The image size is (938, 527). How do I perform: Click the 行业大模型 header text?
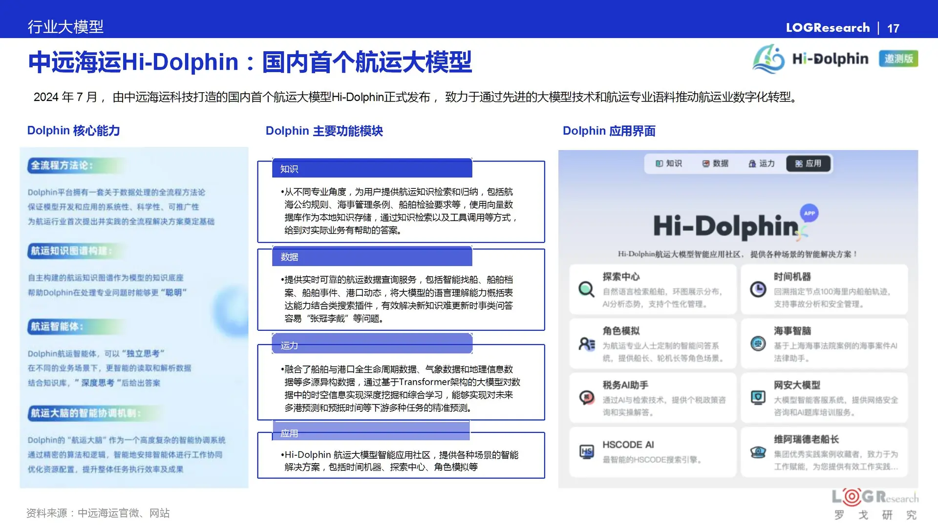(65, 27)
